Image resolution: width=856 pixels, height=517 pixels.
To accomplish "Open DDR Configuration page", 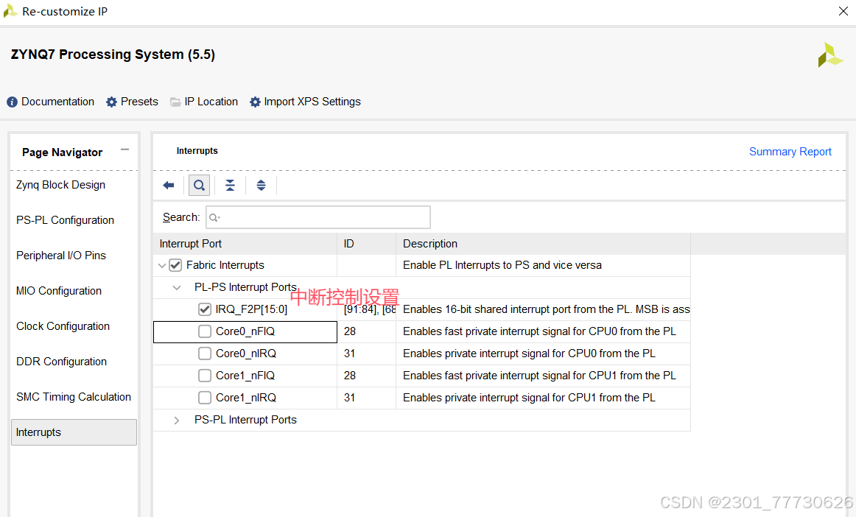I will tap(61, 362).
